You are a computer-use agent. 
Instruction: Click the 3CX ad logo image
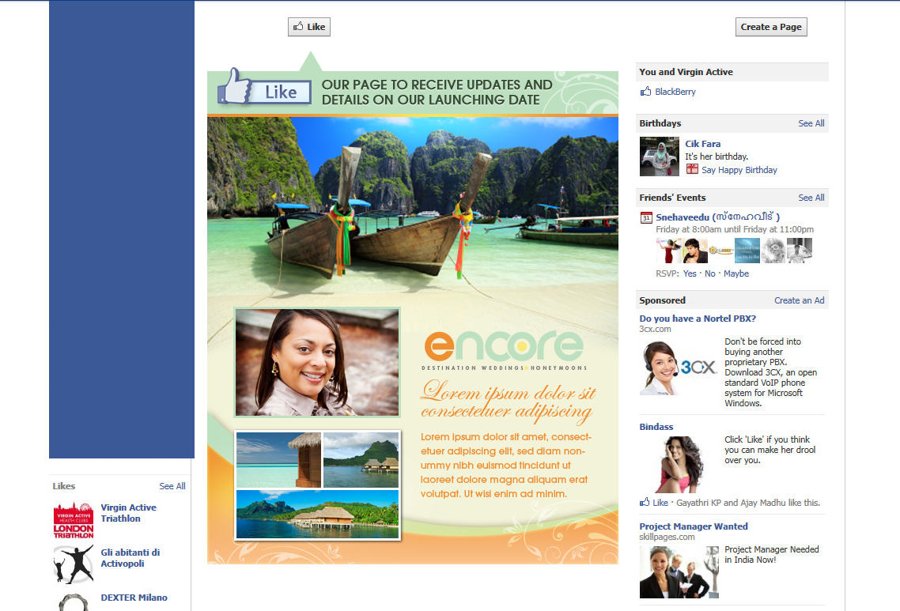click(679, 368)
